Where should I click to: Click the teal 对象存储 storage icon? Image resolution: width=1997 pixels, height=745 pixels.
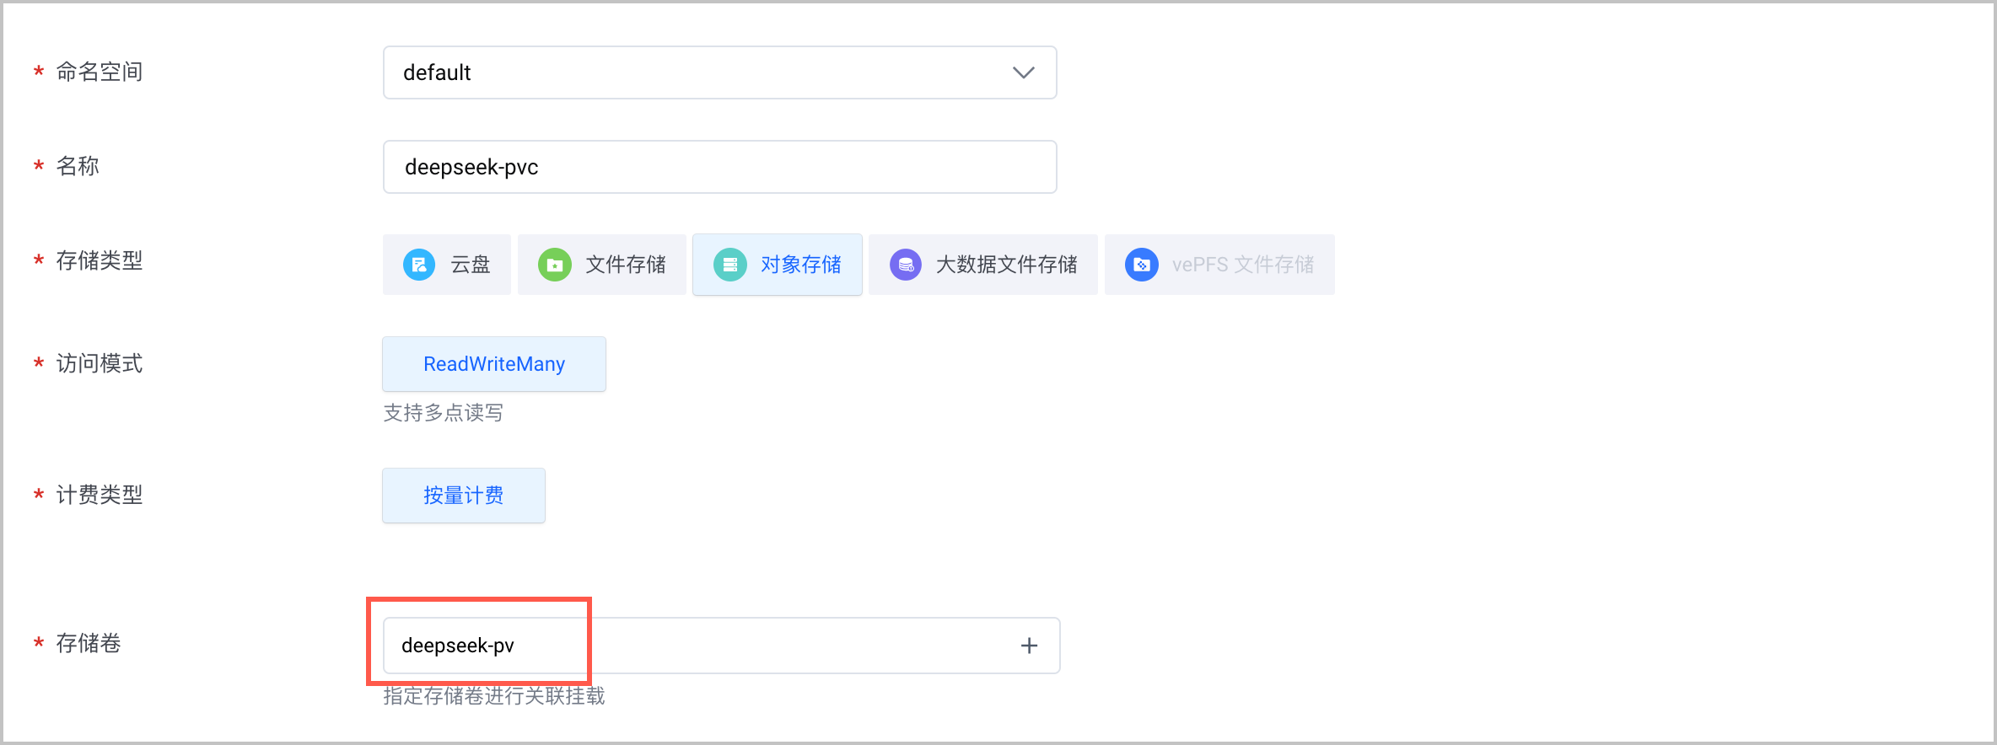click(730, 265)
